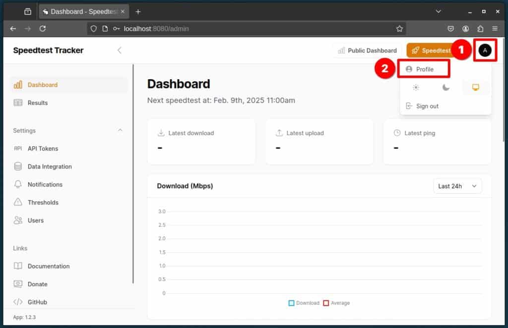This screenshot has height=328, width=508.
Task: Open GitHub link code icon
Action: click(18, 302)
